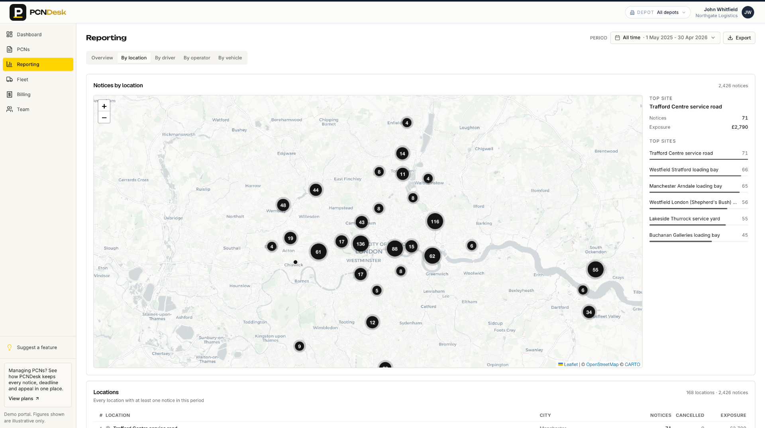
Task: Click the JW user avatar
Action: (748, 12)
